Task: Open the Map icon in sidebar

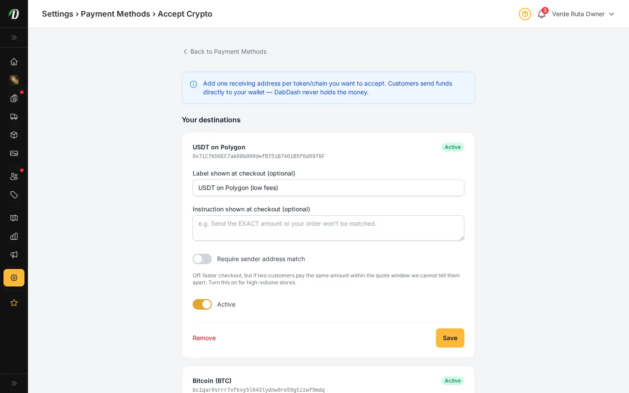Action: click(14, 218)
